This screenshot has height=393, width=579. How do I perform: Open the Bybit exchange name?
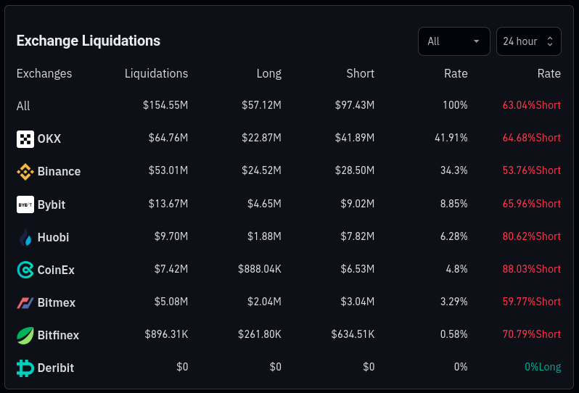pos(52,204)
